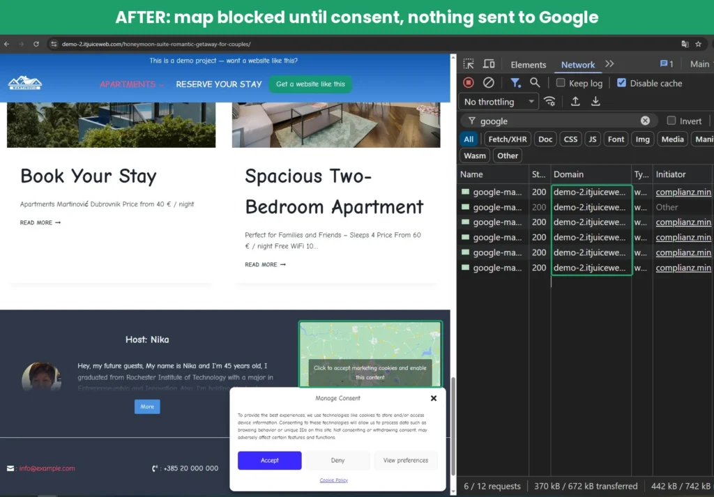The image size is (714, 497).
Task: Open View preferences in consent dialog
Action: pos(406,461)
